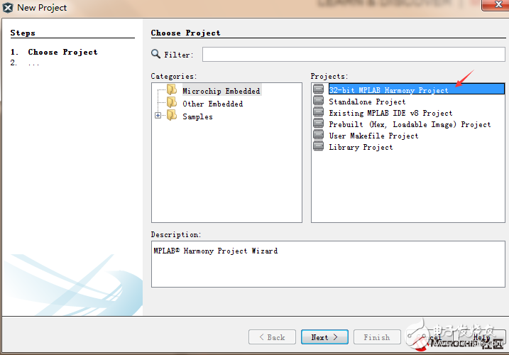Click the Standalone Project chip icon
This screenshot has width=509, height=355.
point(319,100)
